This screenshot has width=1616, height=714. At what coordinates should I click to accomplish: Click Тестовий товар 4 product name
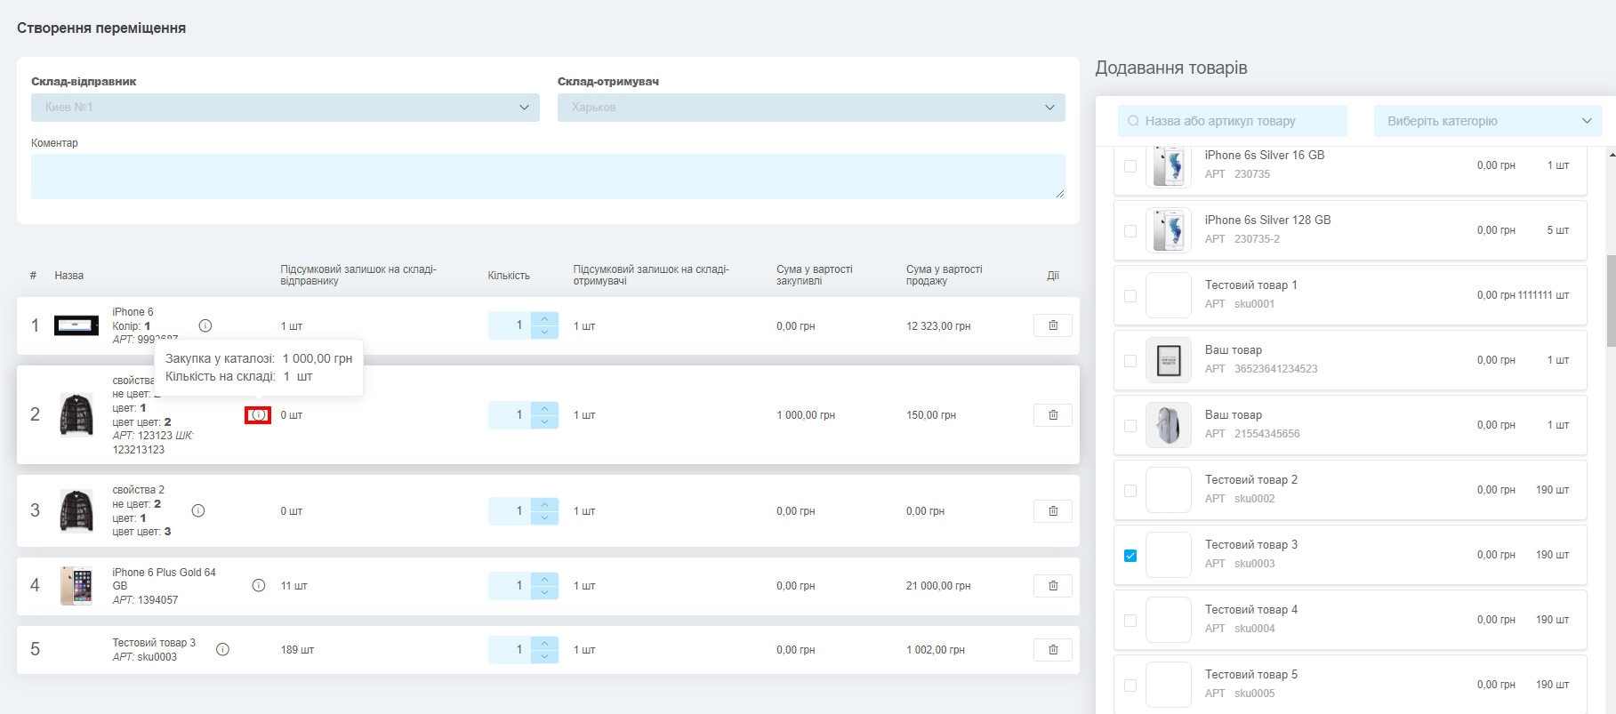pos(1251,610)
